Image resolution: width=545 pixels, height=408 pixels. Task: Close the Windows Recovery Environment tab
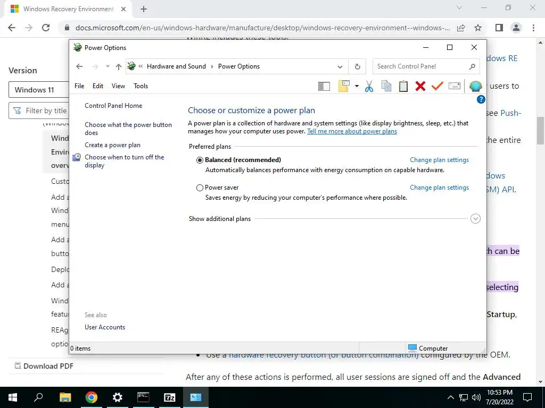(x=123, y=9)
